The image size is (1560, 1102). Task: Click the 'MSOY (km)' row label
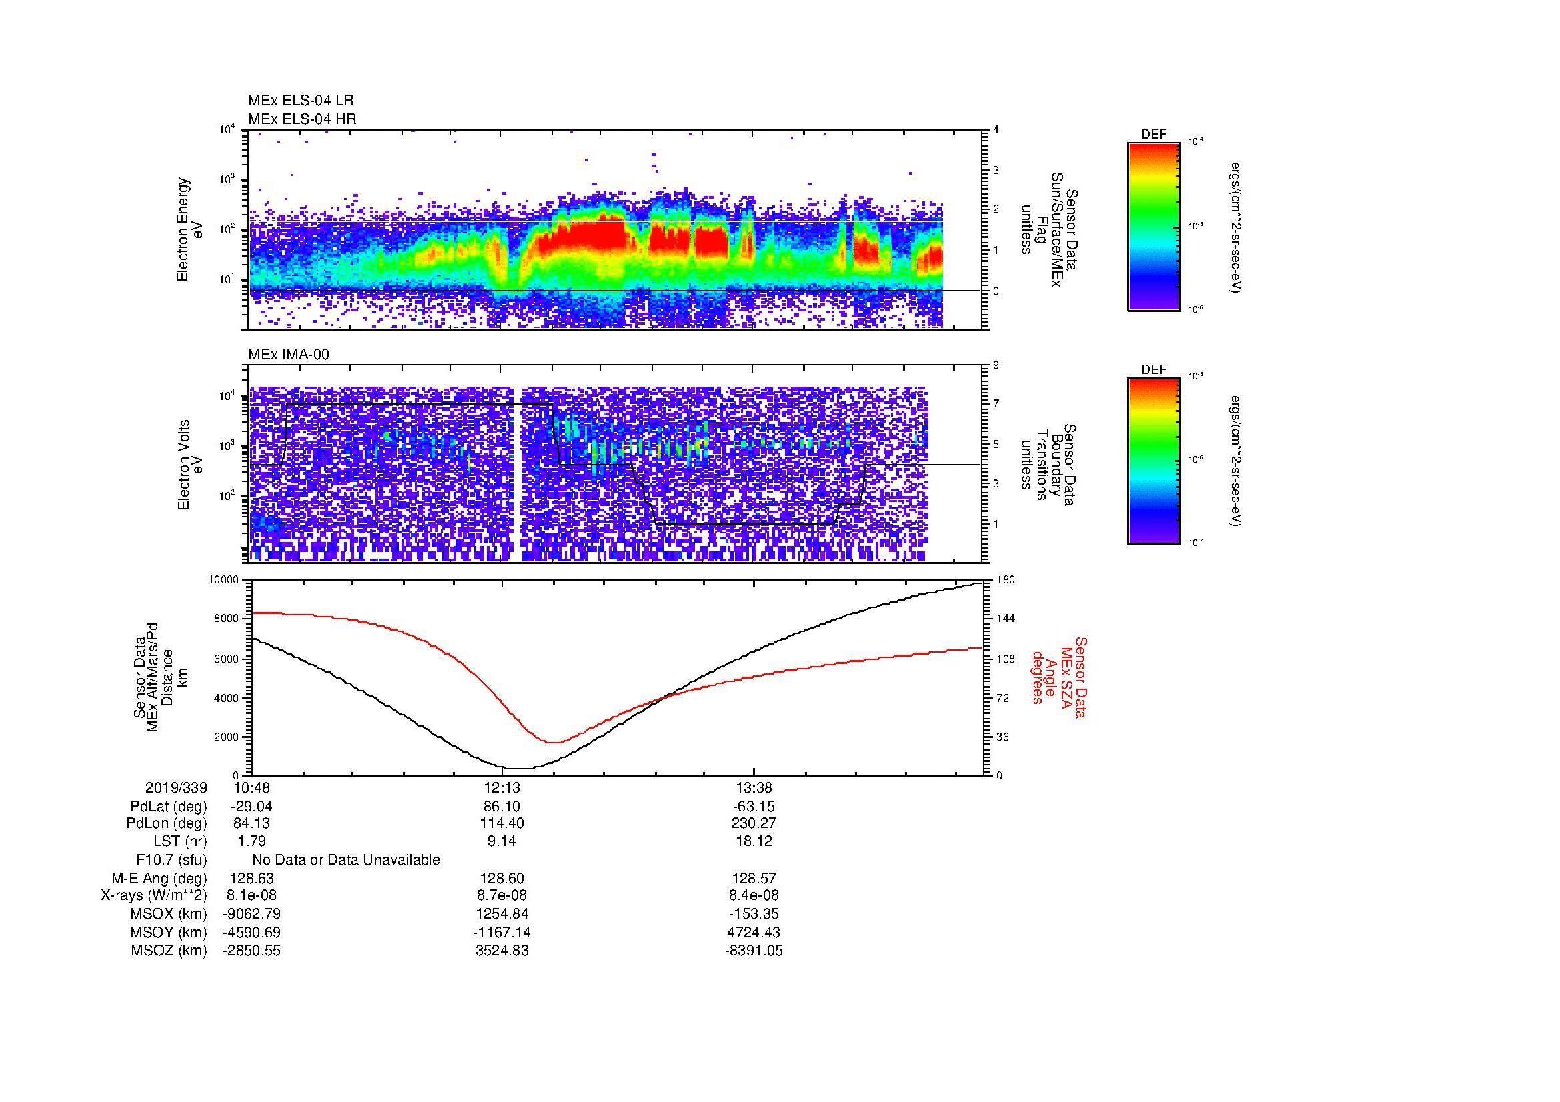pos(169,932)
